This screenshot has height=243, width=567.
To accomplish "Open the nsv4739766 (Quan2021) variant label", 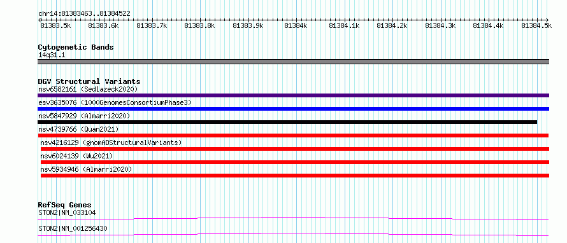I will (78, 129).
